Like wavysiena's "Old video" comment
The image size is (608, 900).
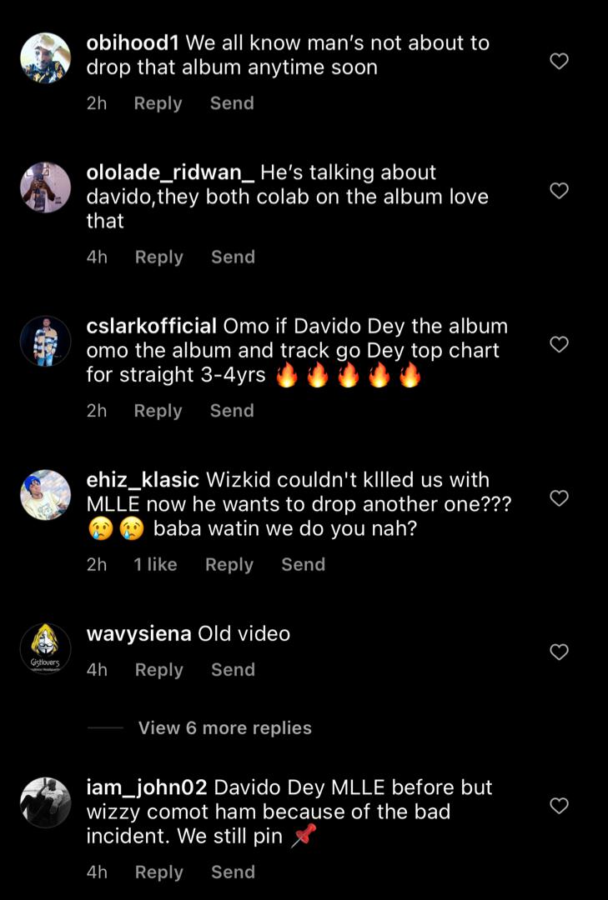point(560,652)
